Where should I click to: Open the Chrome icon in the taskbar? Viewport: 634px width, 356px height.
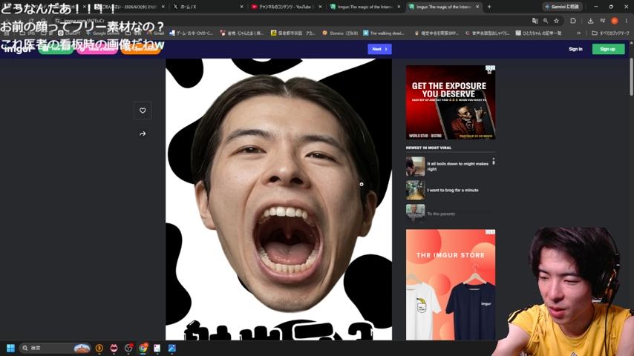tap(143, 348)
